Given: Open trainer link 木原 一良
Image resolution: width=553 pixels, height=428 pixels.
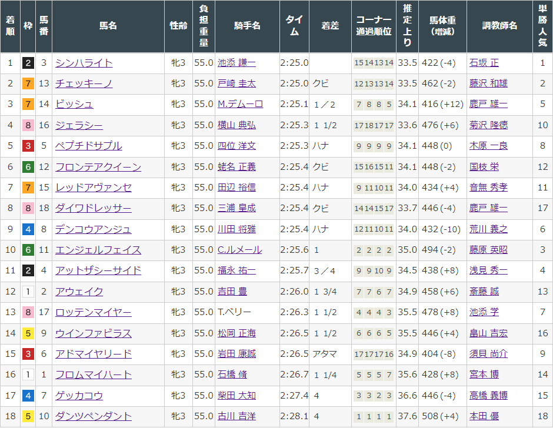Looking at the screenshot, I should tap(488, 146).
